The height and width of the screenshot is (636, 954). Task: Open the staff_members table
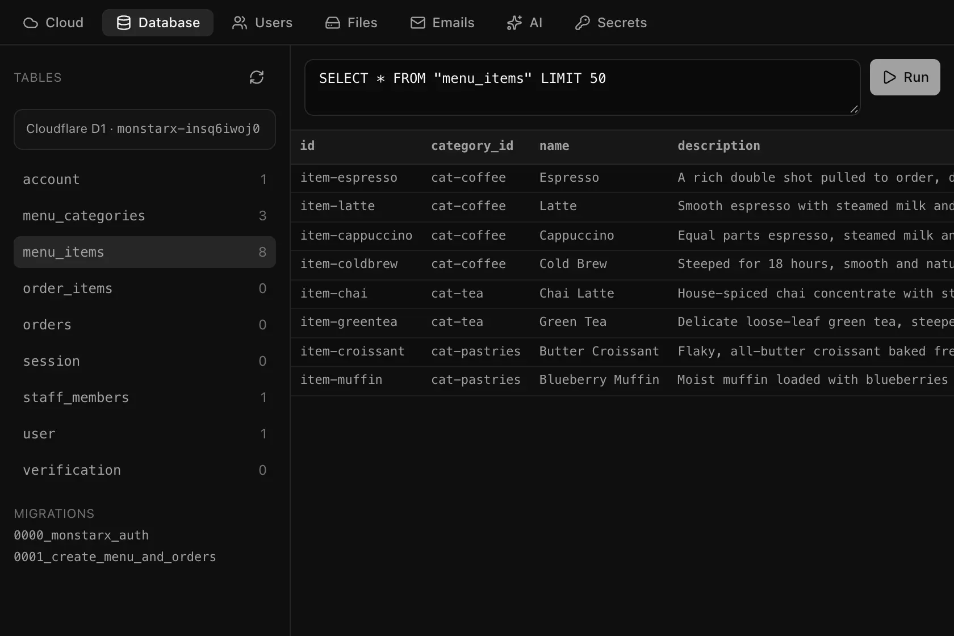[145, 397]
